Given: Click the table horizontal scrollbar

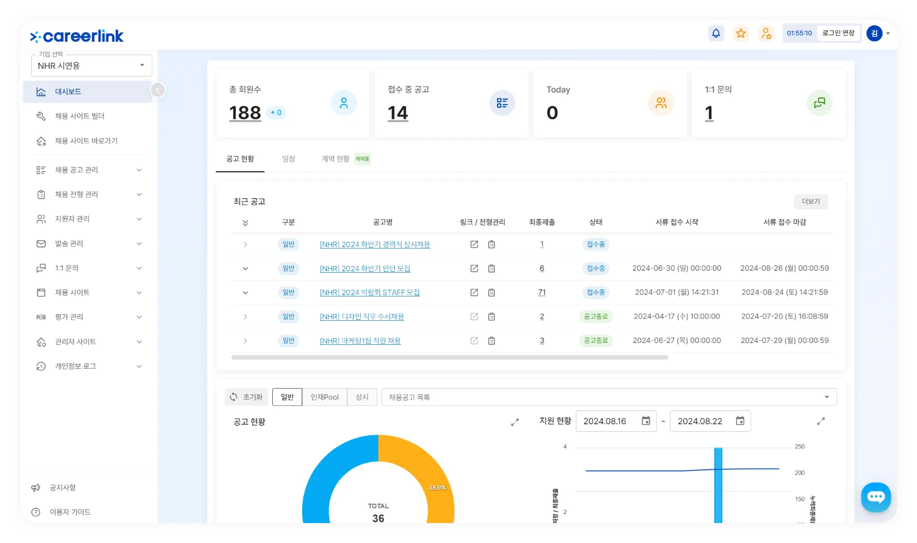Looking at the screenshot, I should tap(449, 357).
